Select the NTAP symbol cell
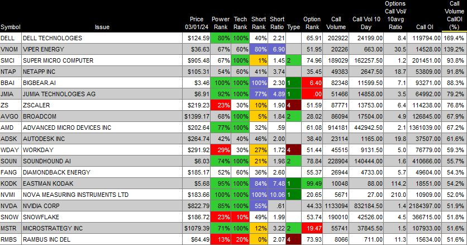 click(11, 72)
